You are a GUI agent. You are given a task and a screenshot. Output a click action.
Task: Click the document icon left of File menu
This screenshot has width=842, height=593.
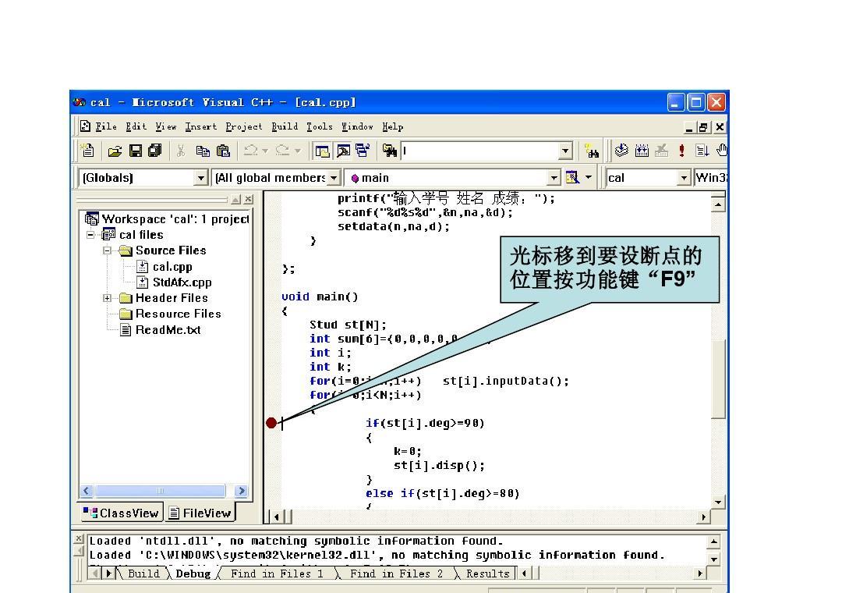(x=86, y=126)
